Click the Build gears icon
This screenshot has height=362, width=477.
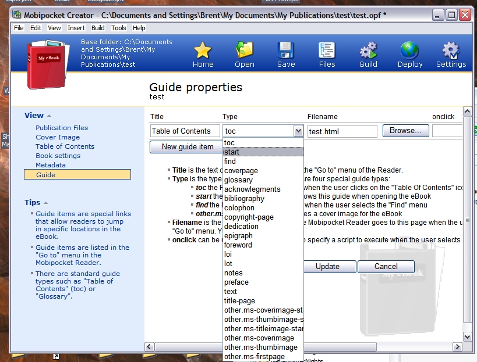tap(369, 50)
